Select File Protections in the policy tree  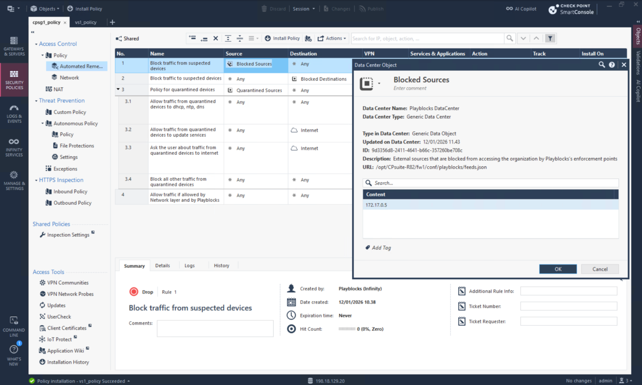point(77,146)
